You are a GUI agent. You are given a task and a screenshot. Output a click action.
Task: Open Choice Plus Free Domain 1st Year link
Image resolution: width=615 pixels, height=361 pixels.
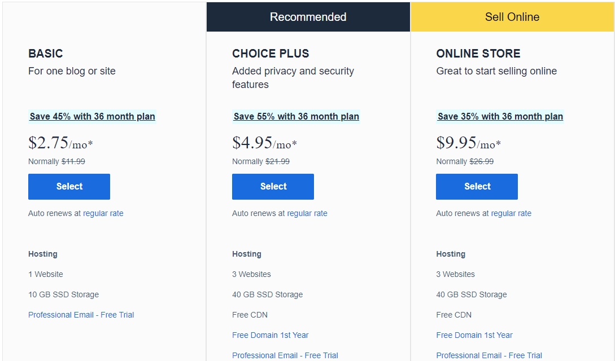[x=271, y=335]
